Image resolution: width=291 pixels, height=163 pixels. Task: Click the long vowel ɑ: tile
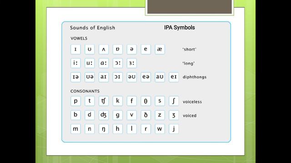104,63
